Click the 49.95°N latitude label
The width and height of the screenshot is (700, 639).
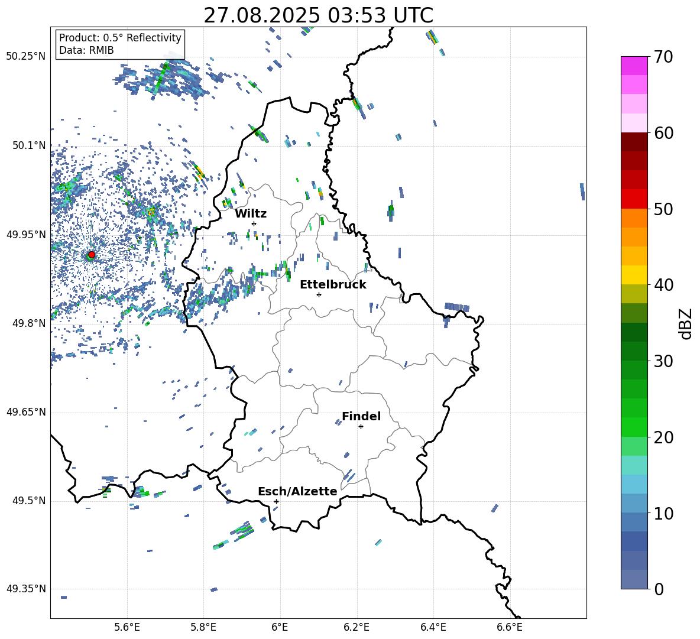(x=26, y=235)
